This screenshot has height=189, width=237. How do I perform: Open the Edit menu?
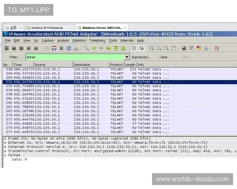[17, 41]
